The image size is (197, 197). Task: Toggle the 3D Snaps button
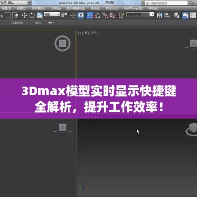tap(90, 15)
